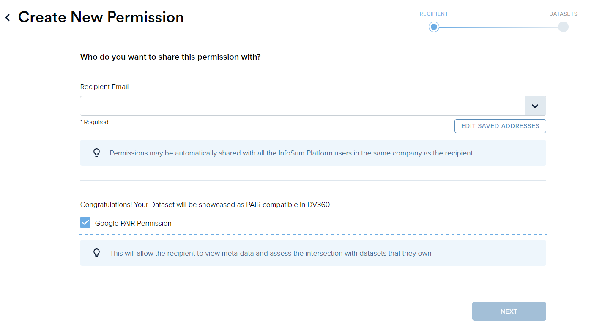Go back using the left chevron arrow

[x=8, y=18]
